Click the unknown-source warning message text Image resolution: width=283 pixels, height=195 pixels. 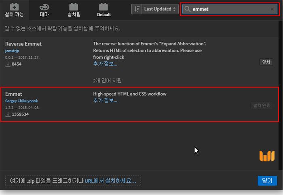tap(62, 28)
